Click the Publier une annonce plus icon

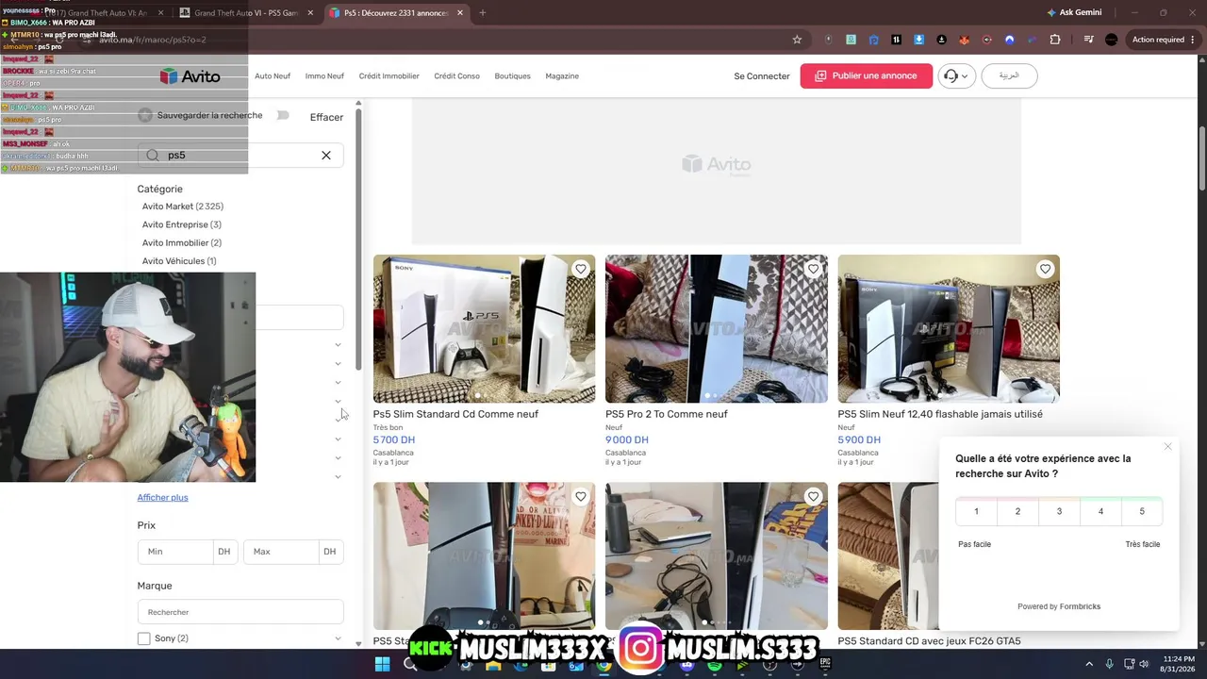tap(820, 76)
